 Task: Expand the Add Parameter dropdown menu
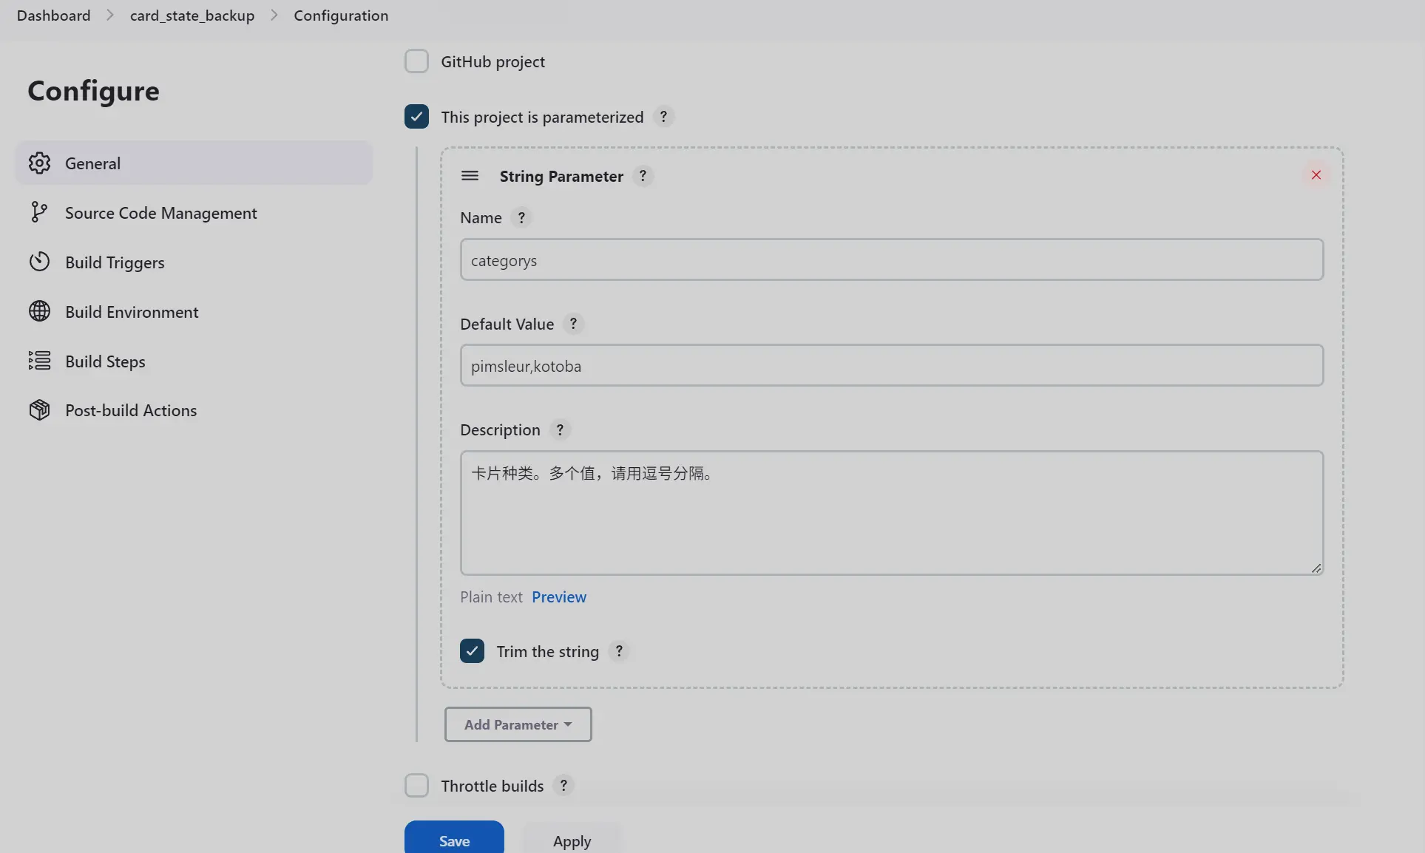coord(518,724)
